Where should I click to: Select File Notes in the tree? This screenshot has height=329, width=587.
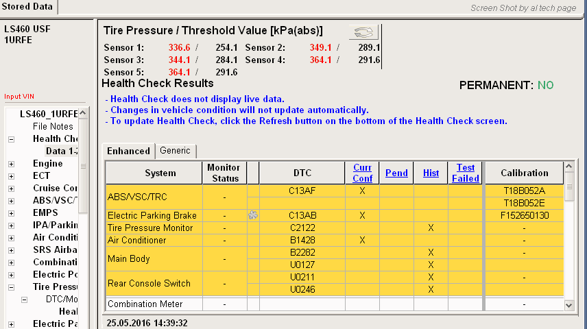[53, 127]
